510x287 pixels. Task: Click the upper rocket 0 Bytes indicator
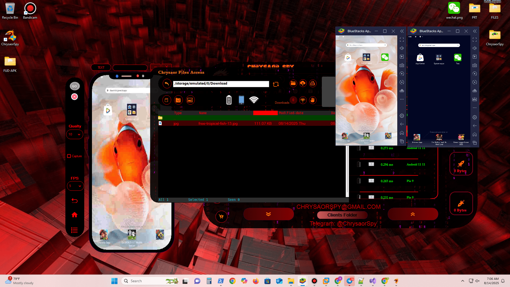click(x=461, y=164)
